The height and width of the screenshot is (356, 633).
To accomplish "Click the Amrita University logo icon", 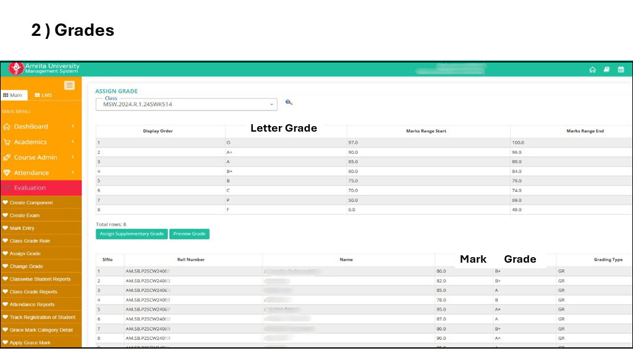I will [x=16, y=69].
